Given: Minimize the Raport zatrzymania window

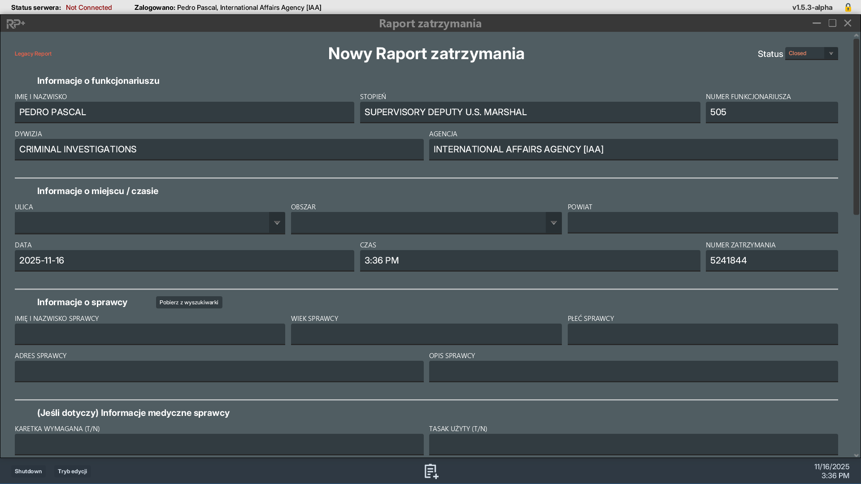Looking at the screenshot, I should [x=817, y=23].
